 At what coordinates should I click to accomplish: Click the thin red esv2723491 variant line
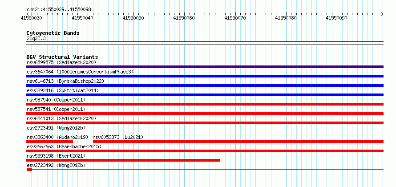(205, 132)
